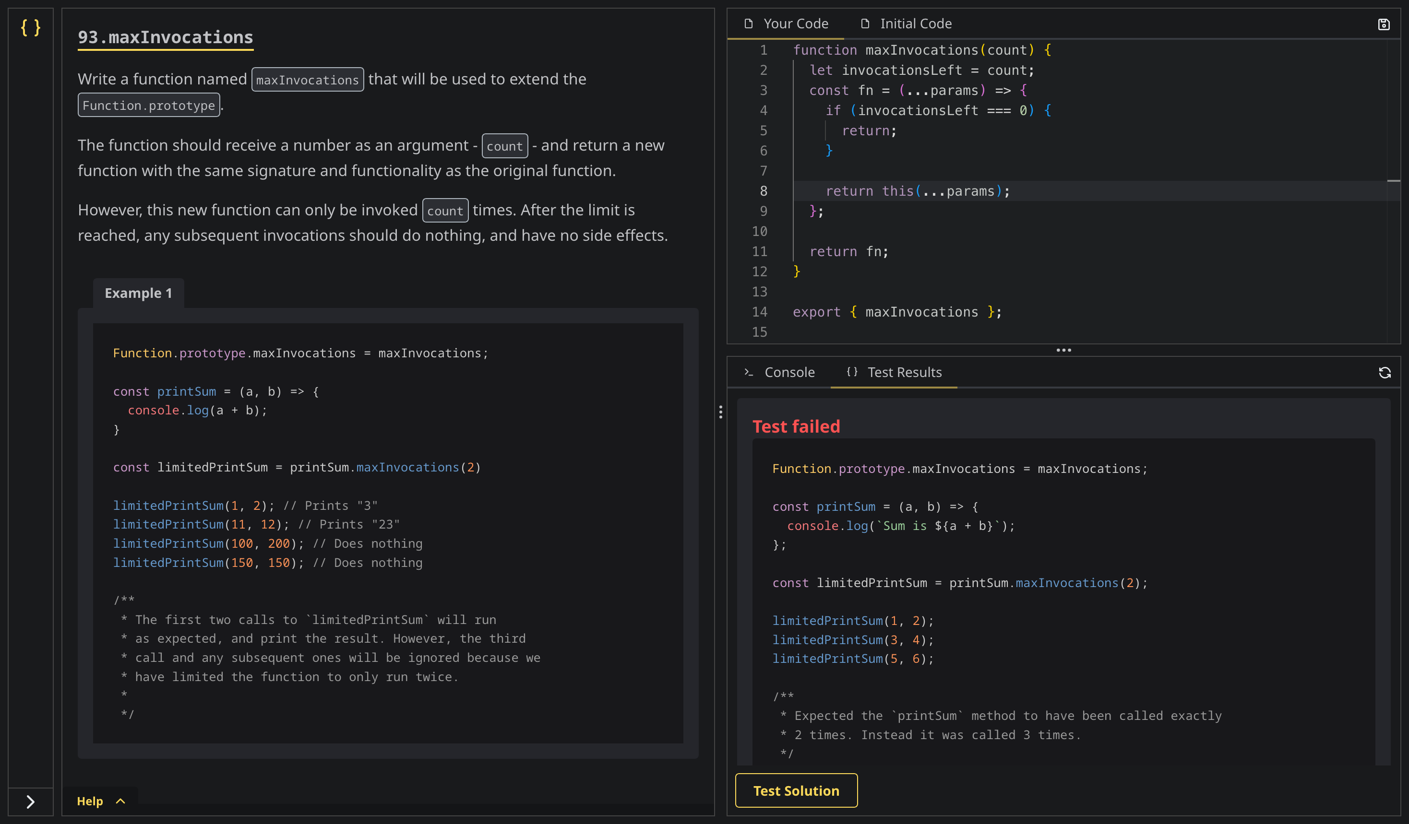
Task: Select the Example 1 tab
Action: tap(138, 293)
